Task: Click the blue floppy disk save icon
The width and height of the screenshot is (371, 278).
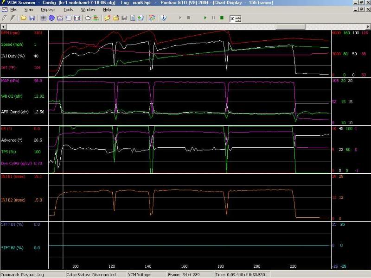Action: click(x=32, y=18)
